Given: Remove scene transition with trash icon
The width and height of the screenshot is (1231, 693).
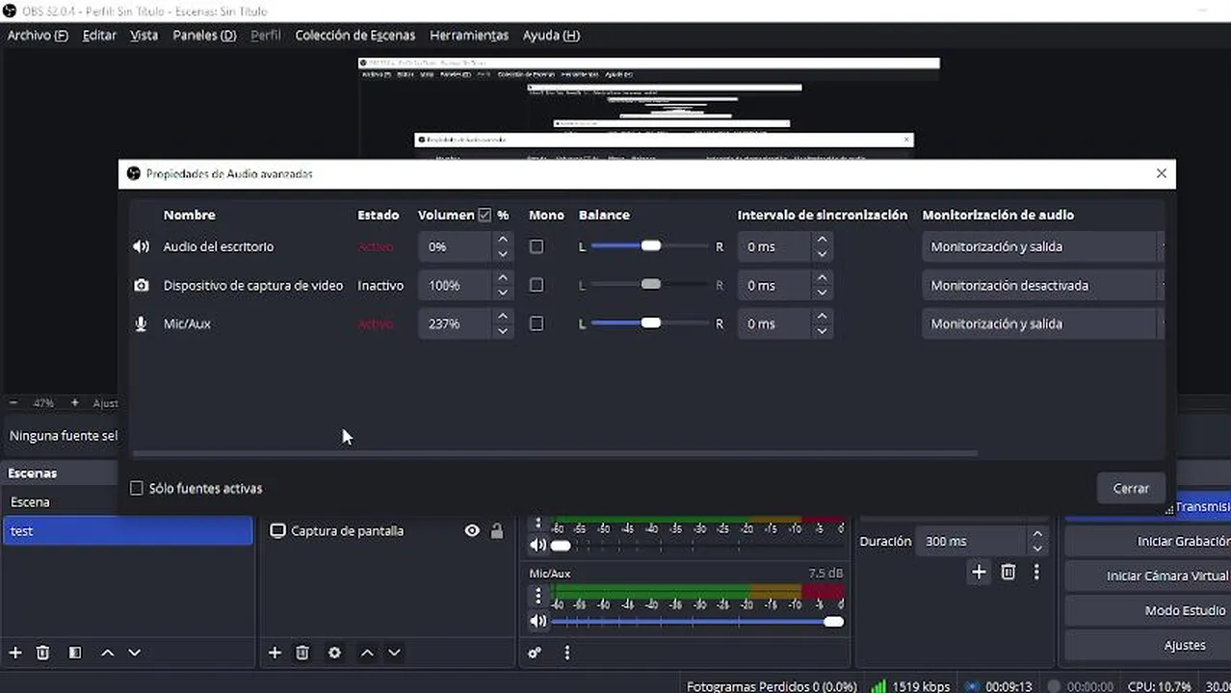Looking at the screenshot, I should [1008, 572].
